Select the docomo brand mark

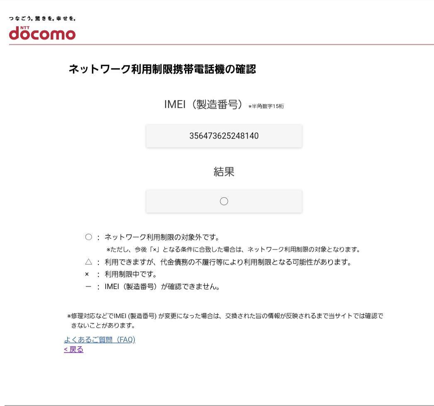[x=41, y=32]
